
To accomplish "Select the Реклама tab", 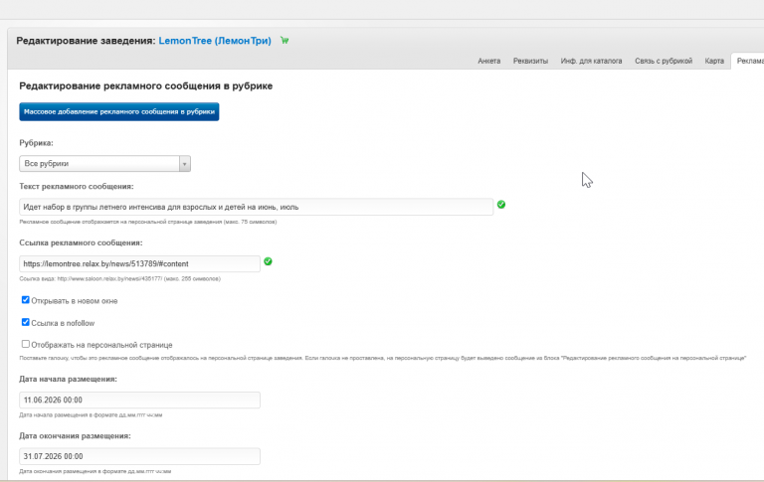I will (748, 61).
